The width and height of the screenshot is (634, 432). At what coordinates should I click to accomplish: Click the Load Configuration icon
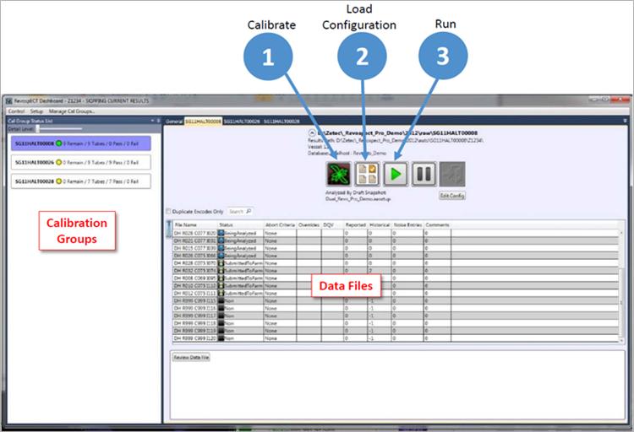tap(367, 175)
